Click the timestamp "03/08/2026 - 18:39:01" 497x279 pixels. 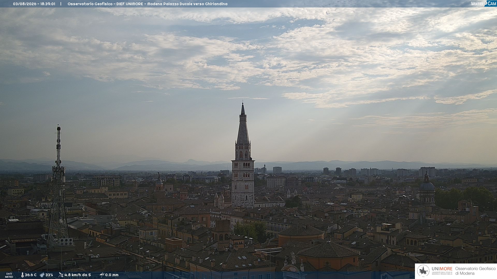pos(34,4)
